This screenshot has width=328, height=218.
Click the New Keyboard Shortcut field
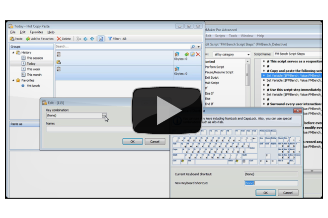click(x=271, y=183)
